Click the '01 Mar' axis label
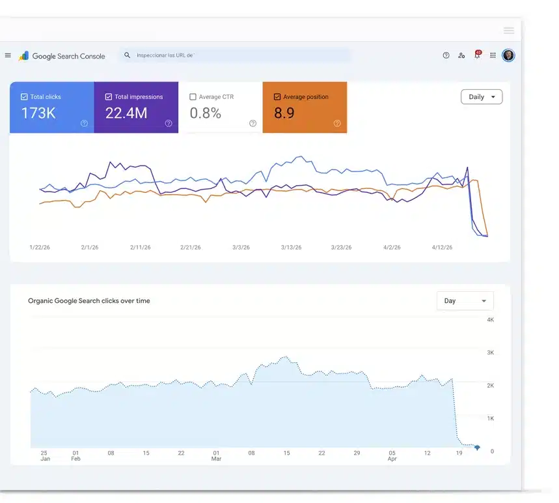The height and width of the screenshot is (503, 559). (217, 456)
